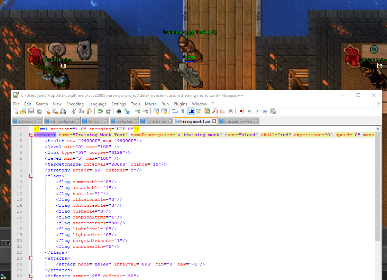Open Find with the binoculars icon
Screen dimensions: 387x280
(119, 112)
